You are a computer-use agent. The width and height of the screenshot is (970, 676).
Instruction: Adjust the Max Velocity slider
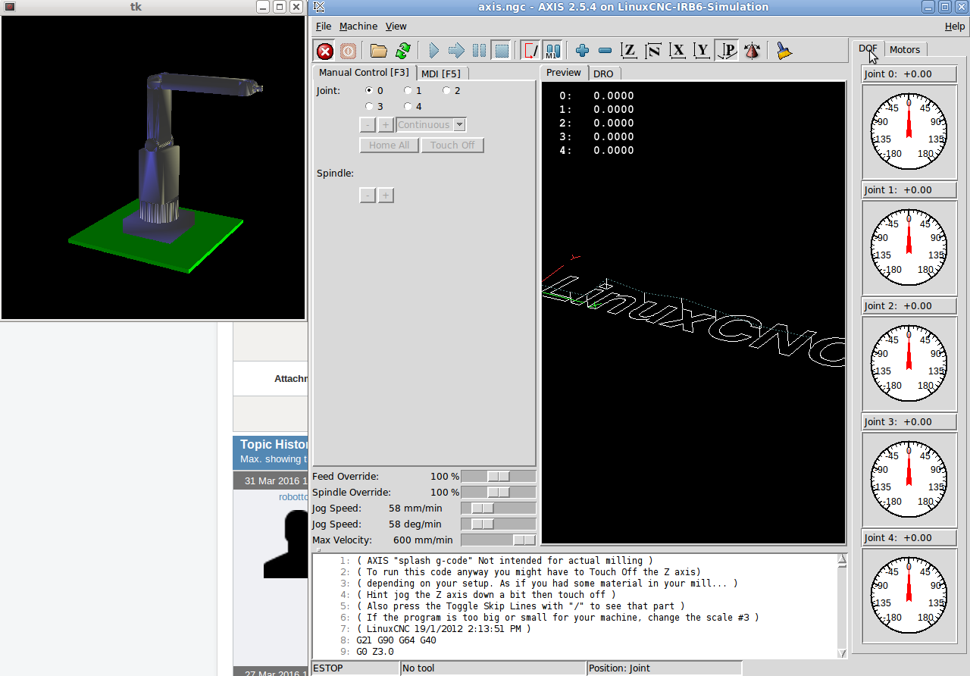coord(499,540)
